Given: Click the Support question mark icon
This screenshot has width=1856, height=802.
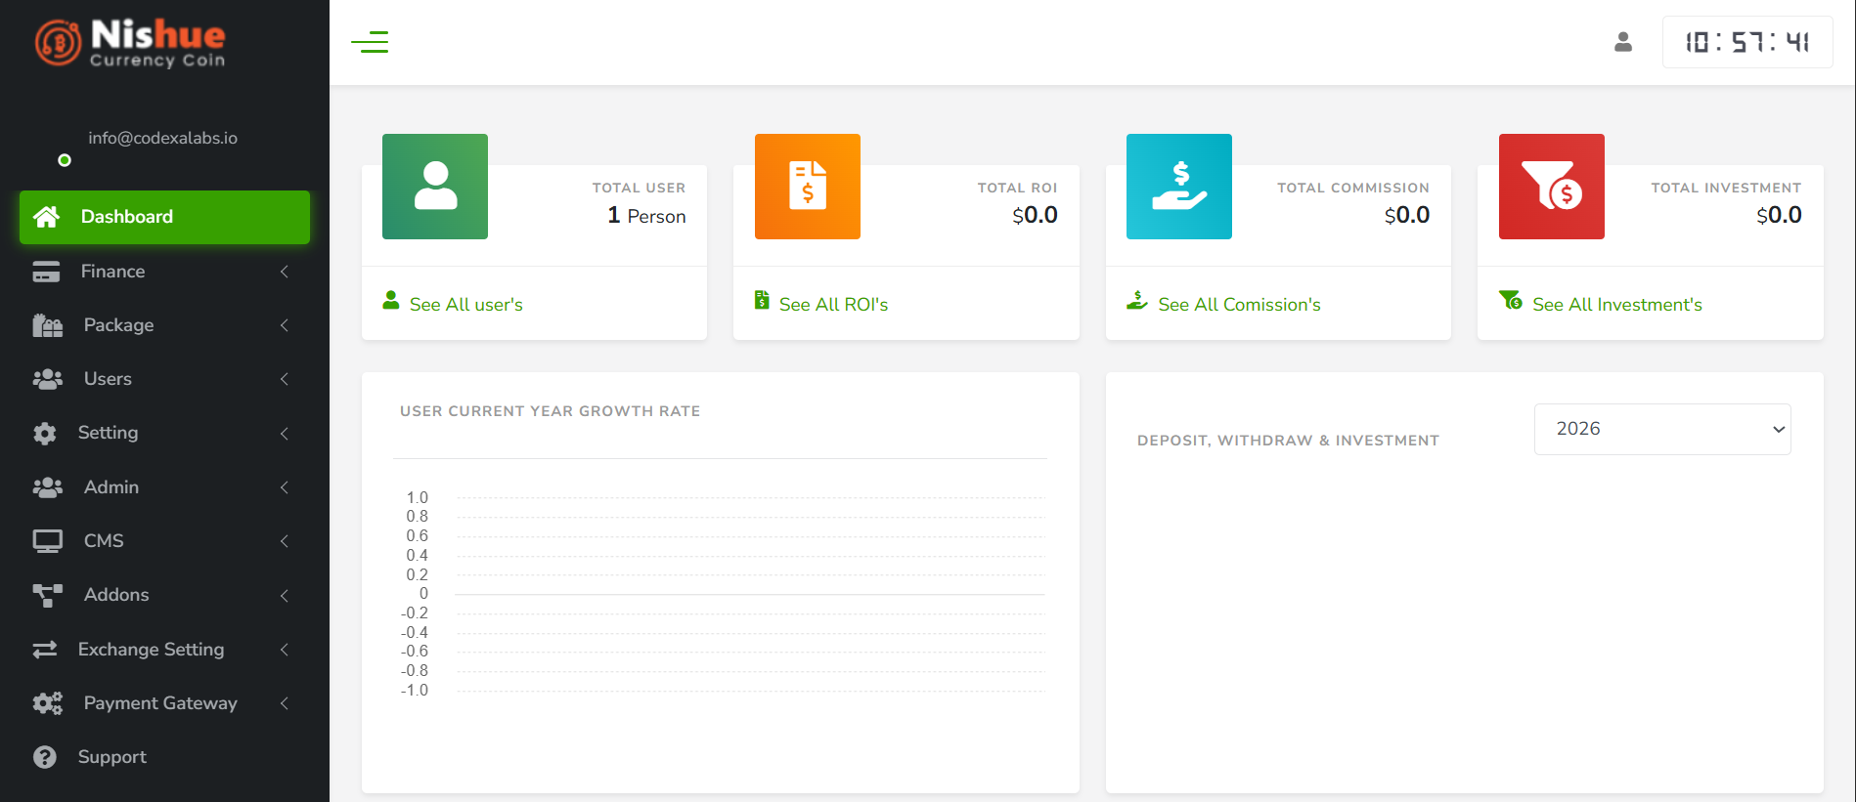Looking at the screenshot, I should 45,757.
